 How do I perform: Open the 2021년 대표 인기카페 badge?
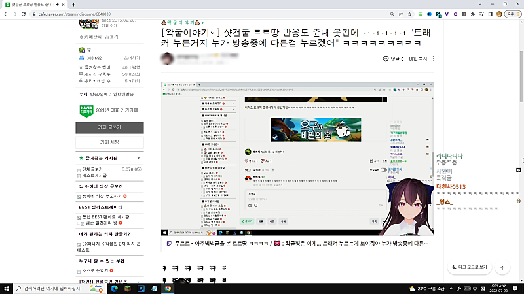109,110
